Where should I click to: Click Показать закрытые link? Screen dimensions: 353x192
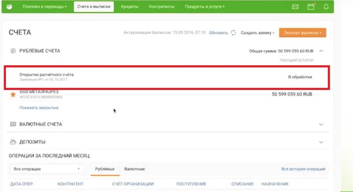click(39, 108)
